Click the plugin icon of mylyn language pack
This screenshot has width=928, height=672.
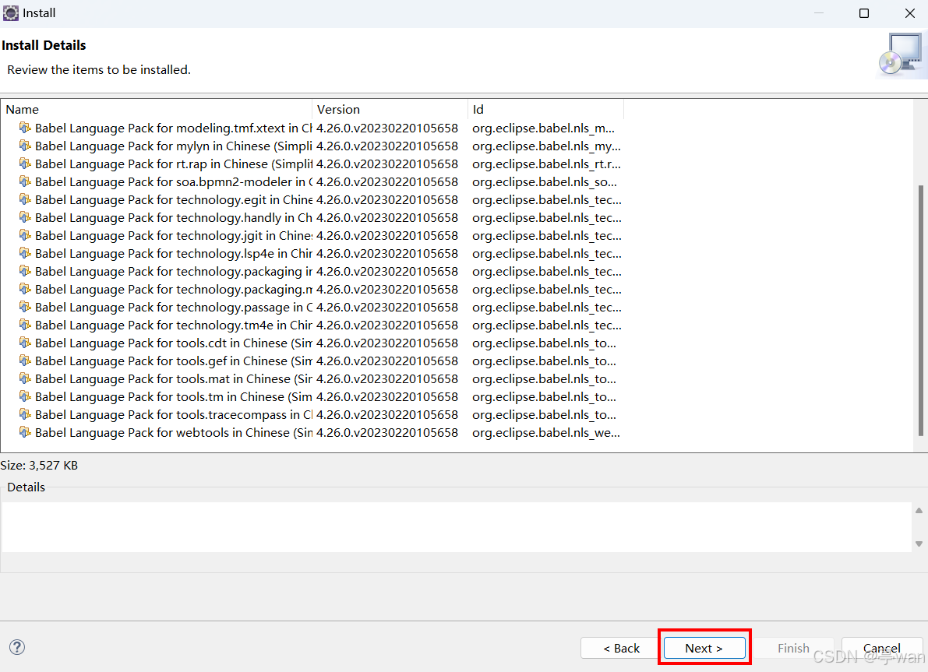tap(25, 146)
